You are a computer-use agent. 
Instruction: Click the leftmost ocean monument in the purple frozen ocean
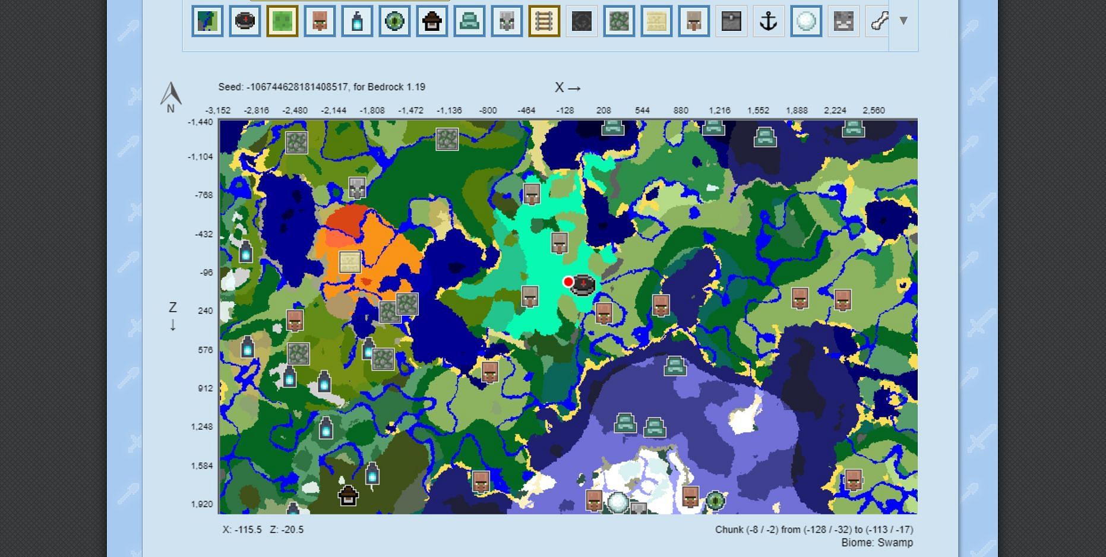(x=625, y=423)
